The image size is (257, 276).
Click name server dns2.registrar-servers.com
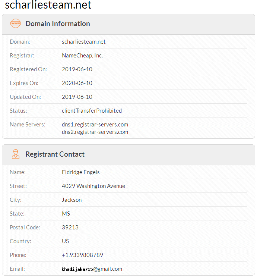[x=95, y=132]
